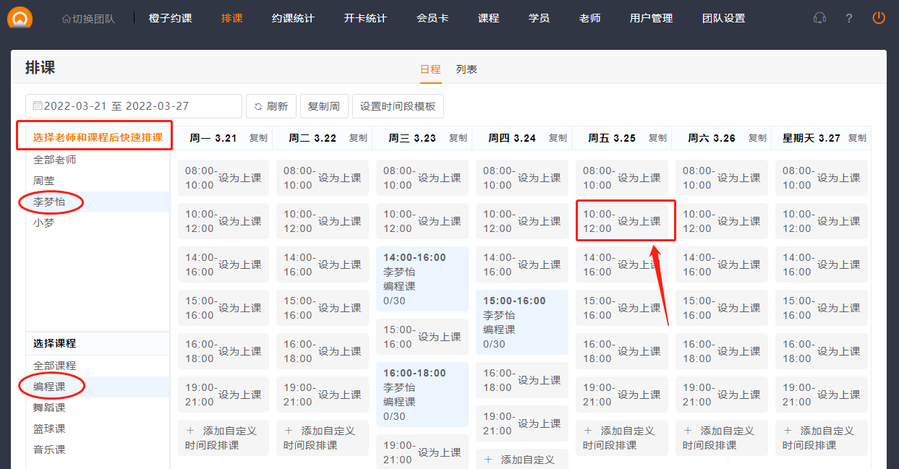The height and width of the screenshot is (469, 899).
Task: Switch to the 列表 tab
Action: (466, 69)
